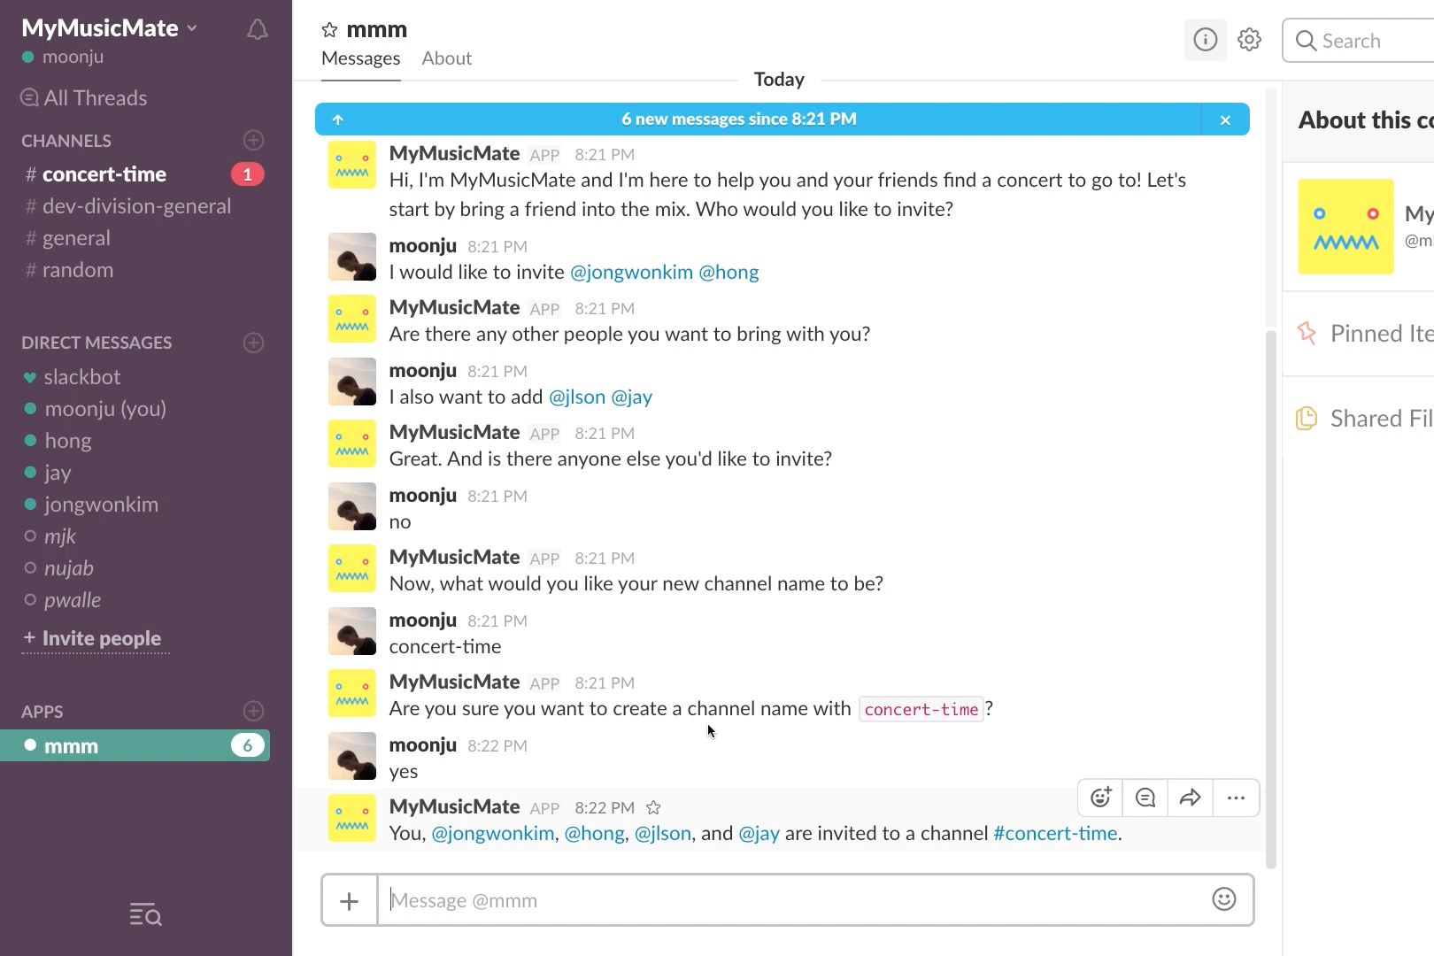Add a new channel plus icon
This screenshot has width=1434, height=956.
click(253, 141)
